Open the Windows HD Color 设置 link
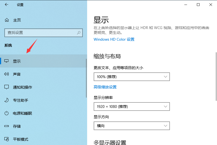Image resolution: width=217 pixels, height=145 pixels. 114,39
